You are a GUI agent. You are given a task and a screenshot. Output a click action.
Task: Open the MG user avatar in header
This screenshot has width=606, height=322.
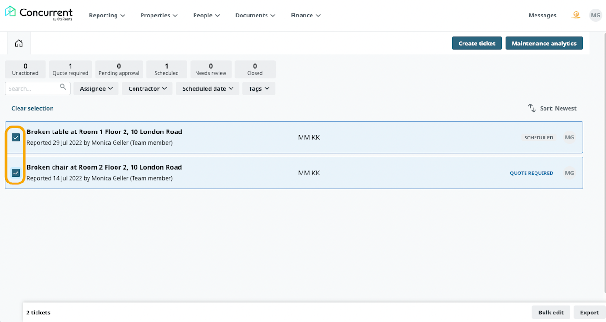[595, 15]
